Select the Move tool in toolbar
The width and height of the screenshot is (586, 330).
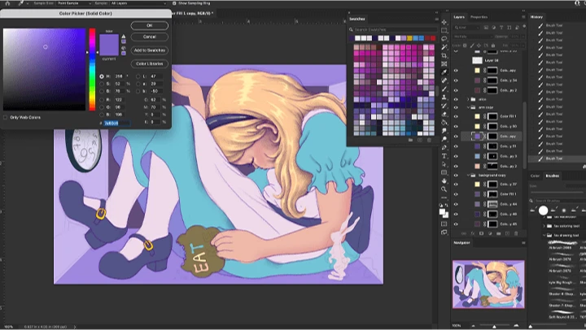[444, 22]
